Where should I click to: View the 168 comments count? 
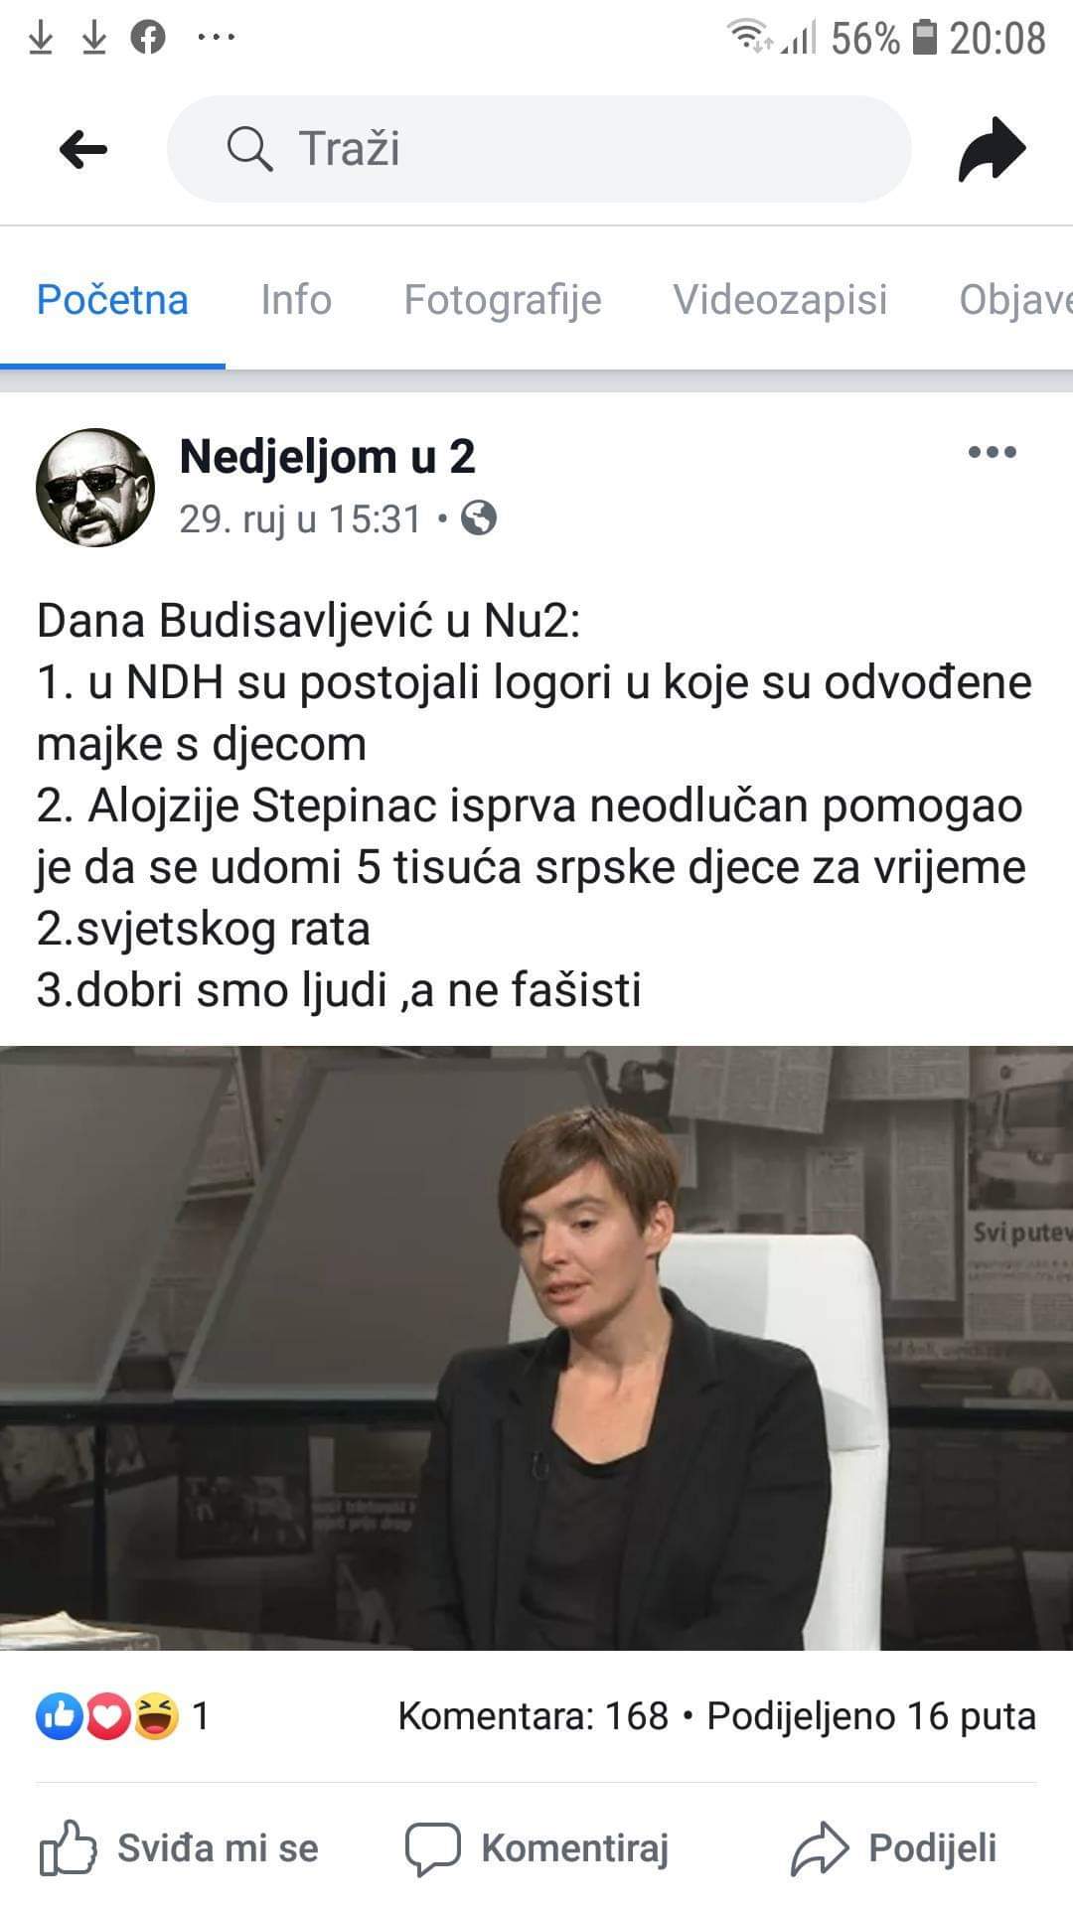point(534,1716)
